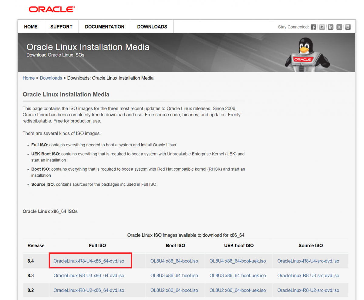Click the YouTube icon in Stay Connected

339,27
